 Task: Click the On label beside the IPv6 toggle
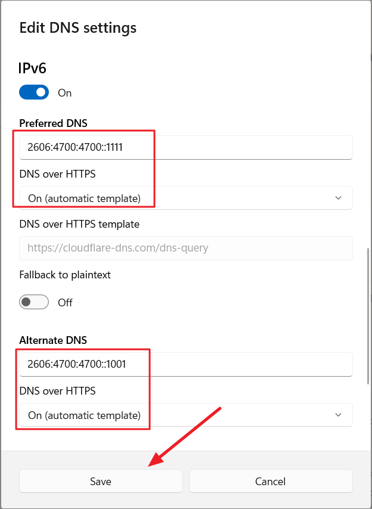click(x=64, y=93)
